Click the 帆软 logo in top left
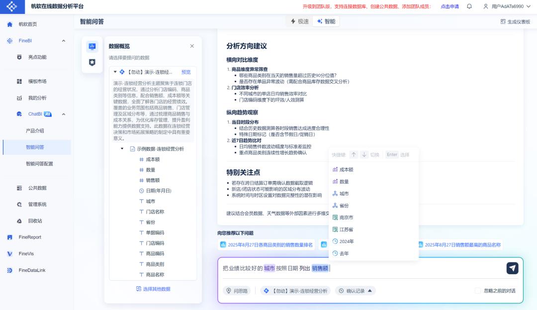This screenshot has width=537, height=310. [x=12, y=6]
